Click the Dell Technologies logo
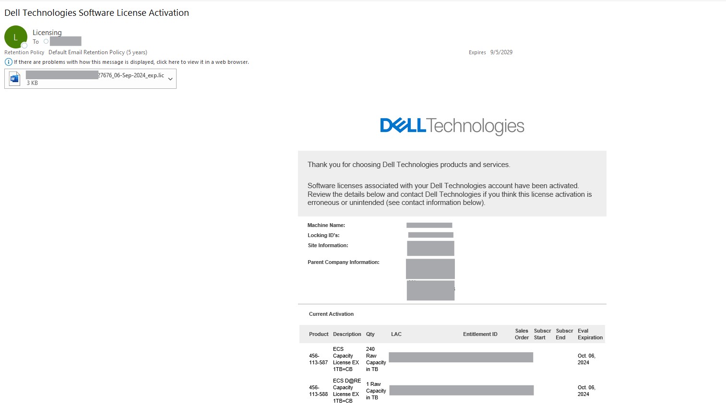The width and height of the screenshot is (726, 407). 452,126
